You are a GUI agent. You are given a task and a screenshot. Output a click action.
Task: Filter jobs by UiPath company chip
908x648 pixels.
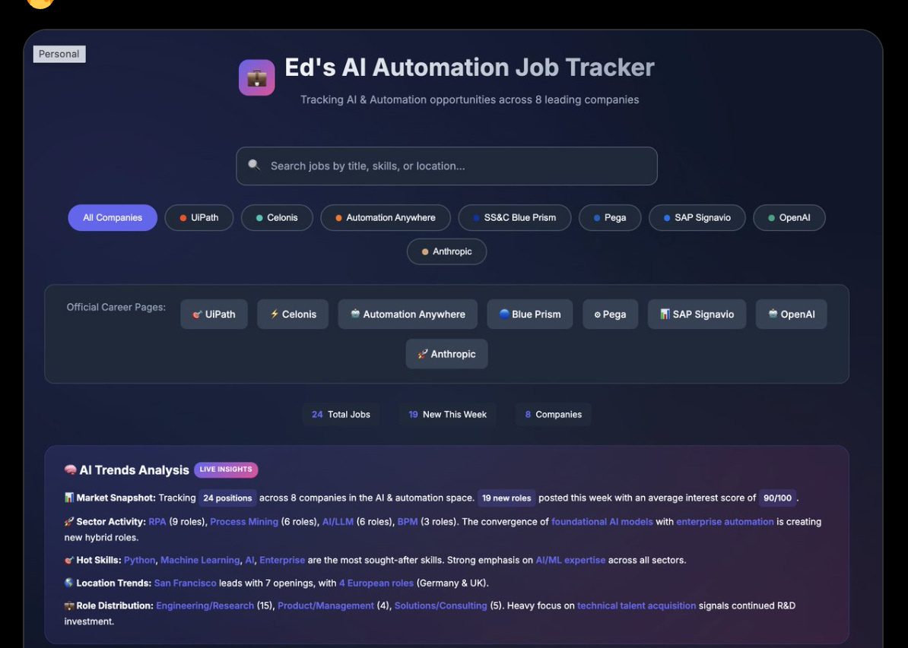(199, 217)
